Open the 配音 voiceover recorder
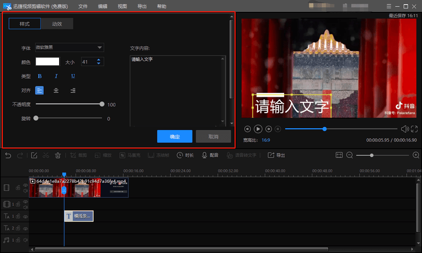 pos(210,155)
